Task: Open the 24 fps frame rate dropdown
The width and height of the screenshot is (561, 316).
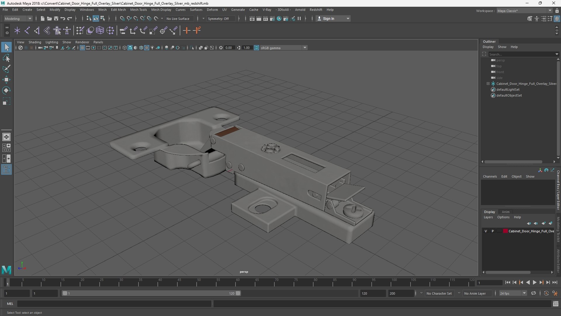Action: pyautogui.click(x=513, y=293)
